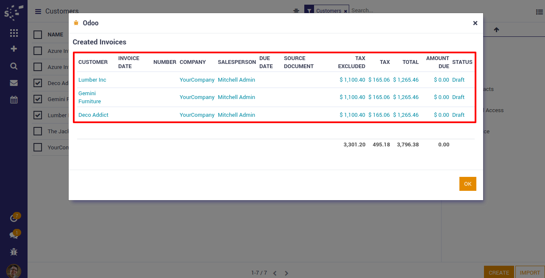This screenshot has width=545, height=278.
Task: Click the 3,796.38 grand total
Action: point(408,145)
